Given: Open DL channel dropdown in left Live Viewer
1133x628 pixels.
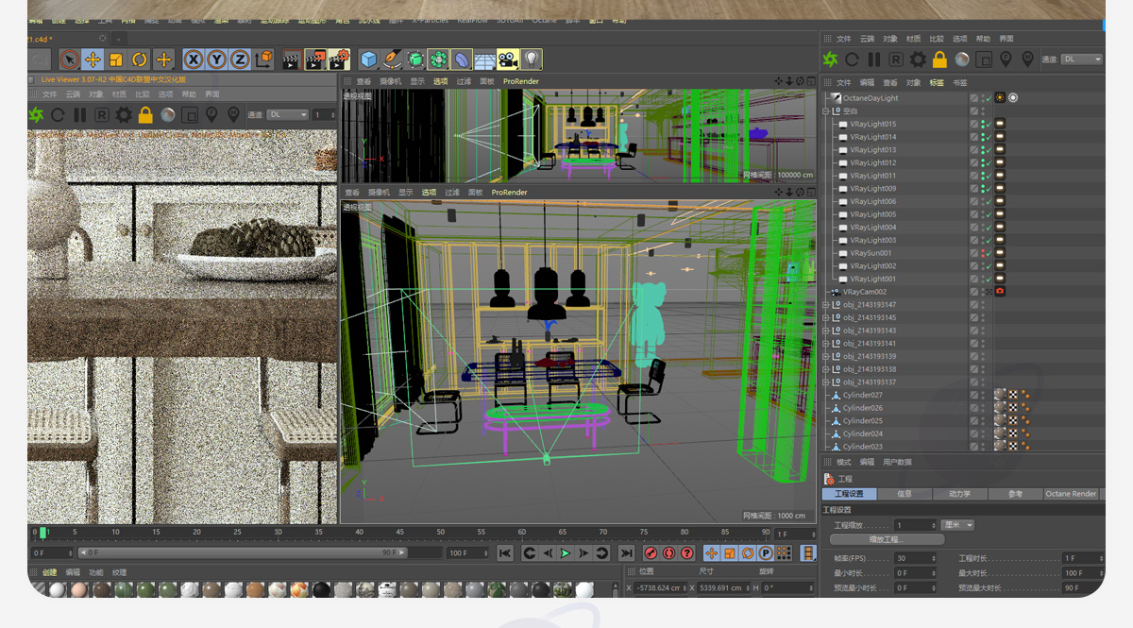Looking at the screenshot, I should click(288, 114).
